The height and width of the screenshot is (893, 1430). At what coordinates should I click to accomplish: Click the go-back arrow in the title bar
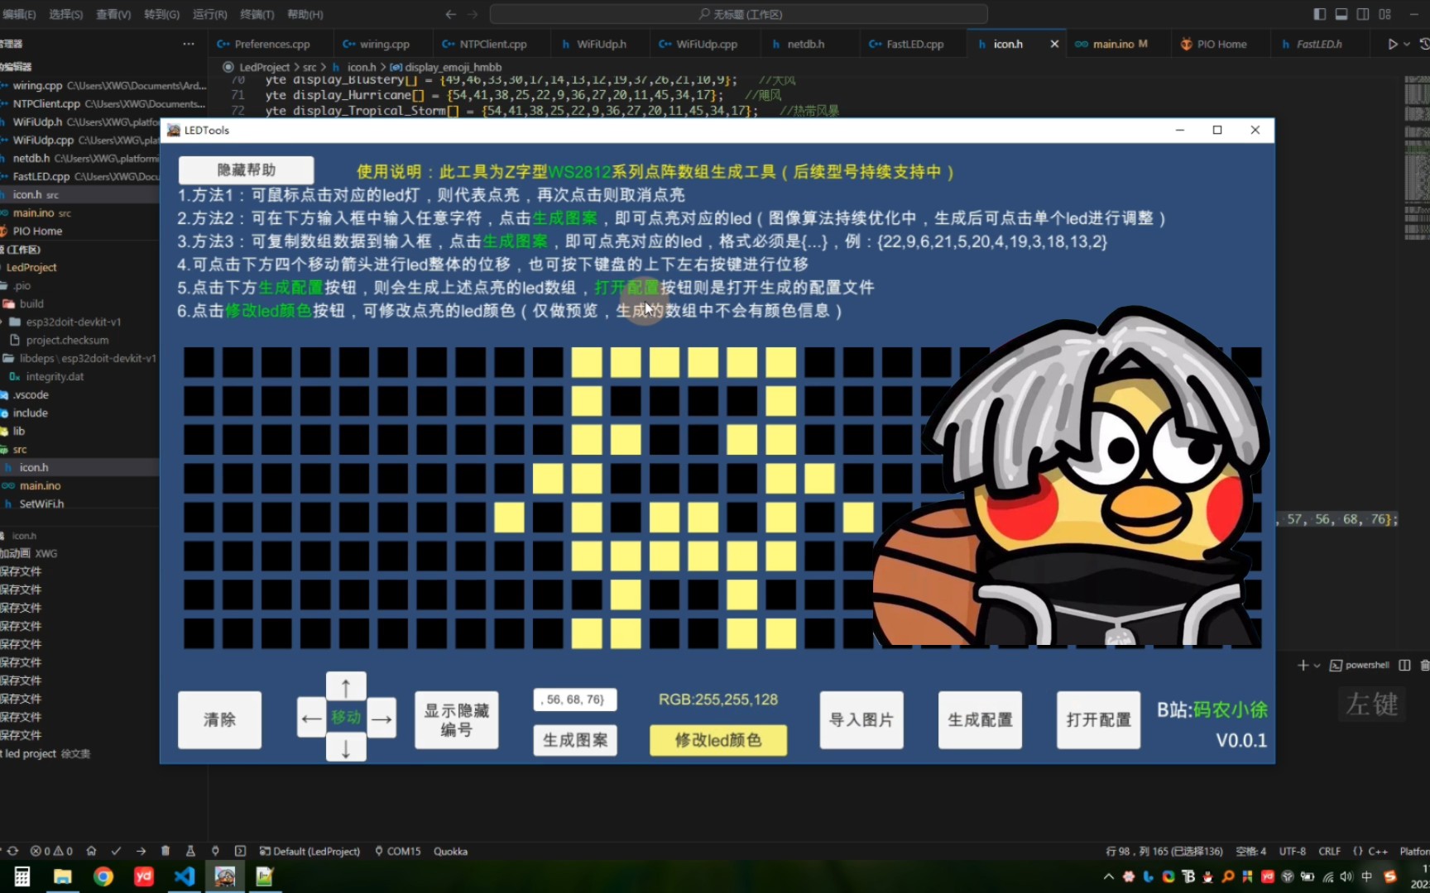pos(450,14)
